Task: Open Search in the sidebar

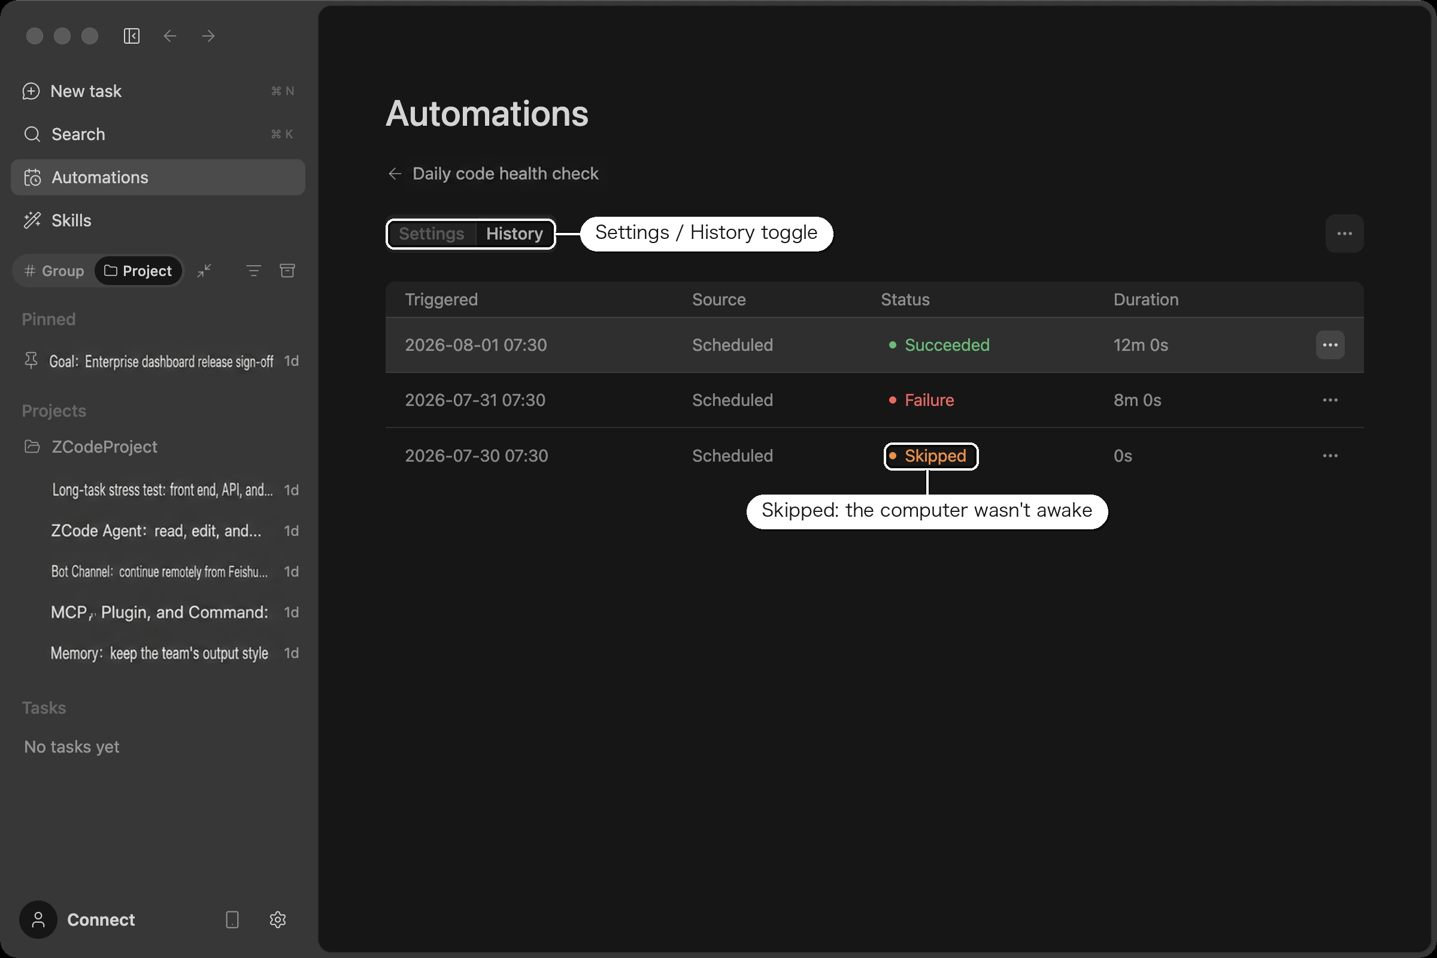Action: tap(157, 134)
